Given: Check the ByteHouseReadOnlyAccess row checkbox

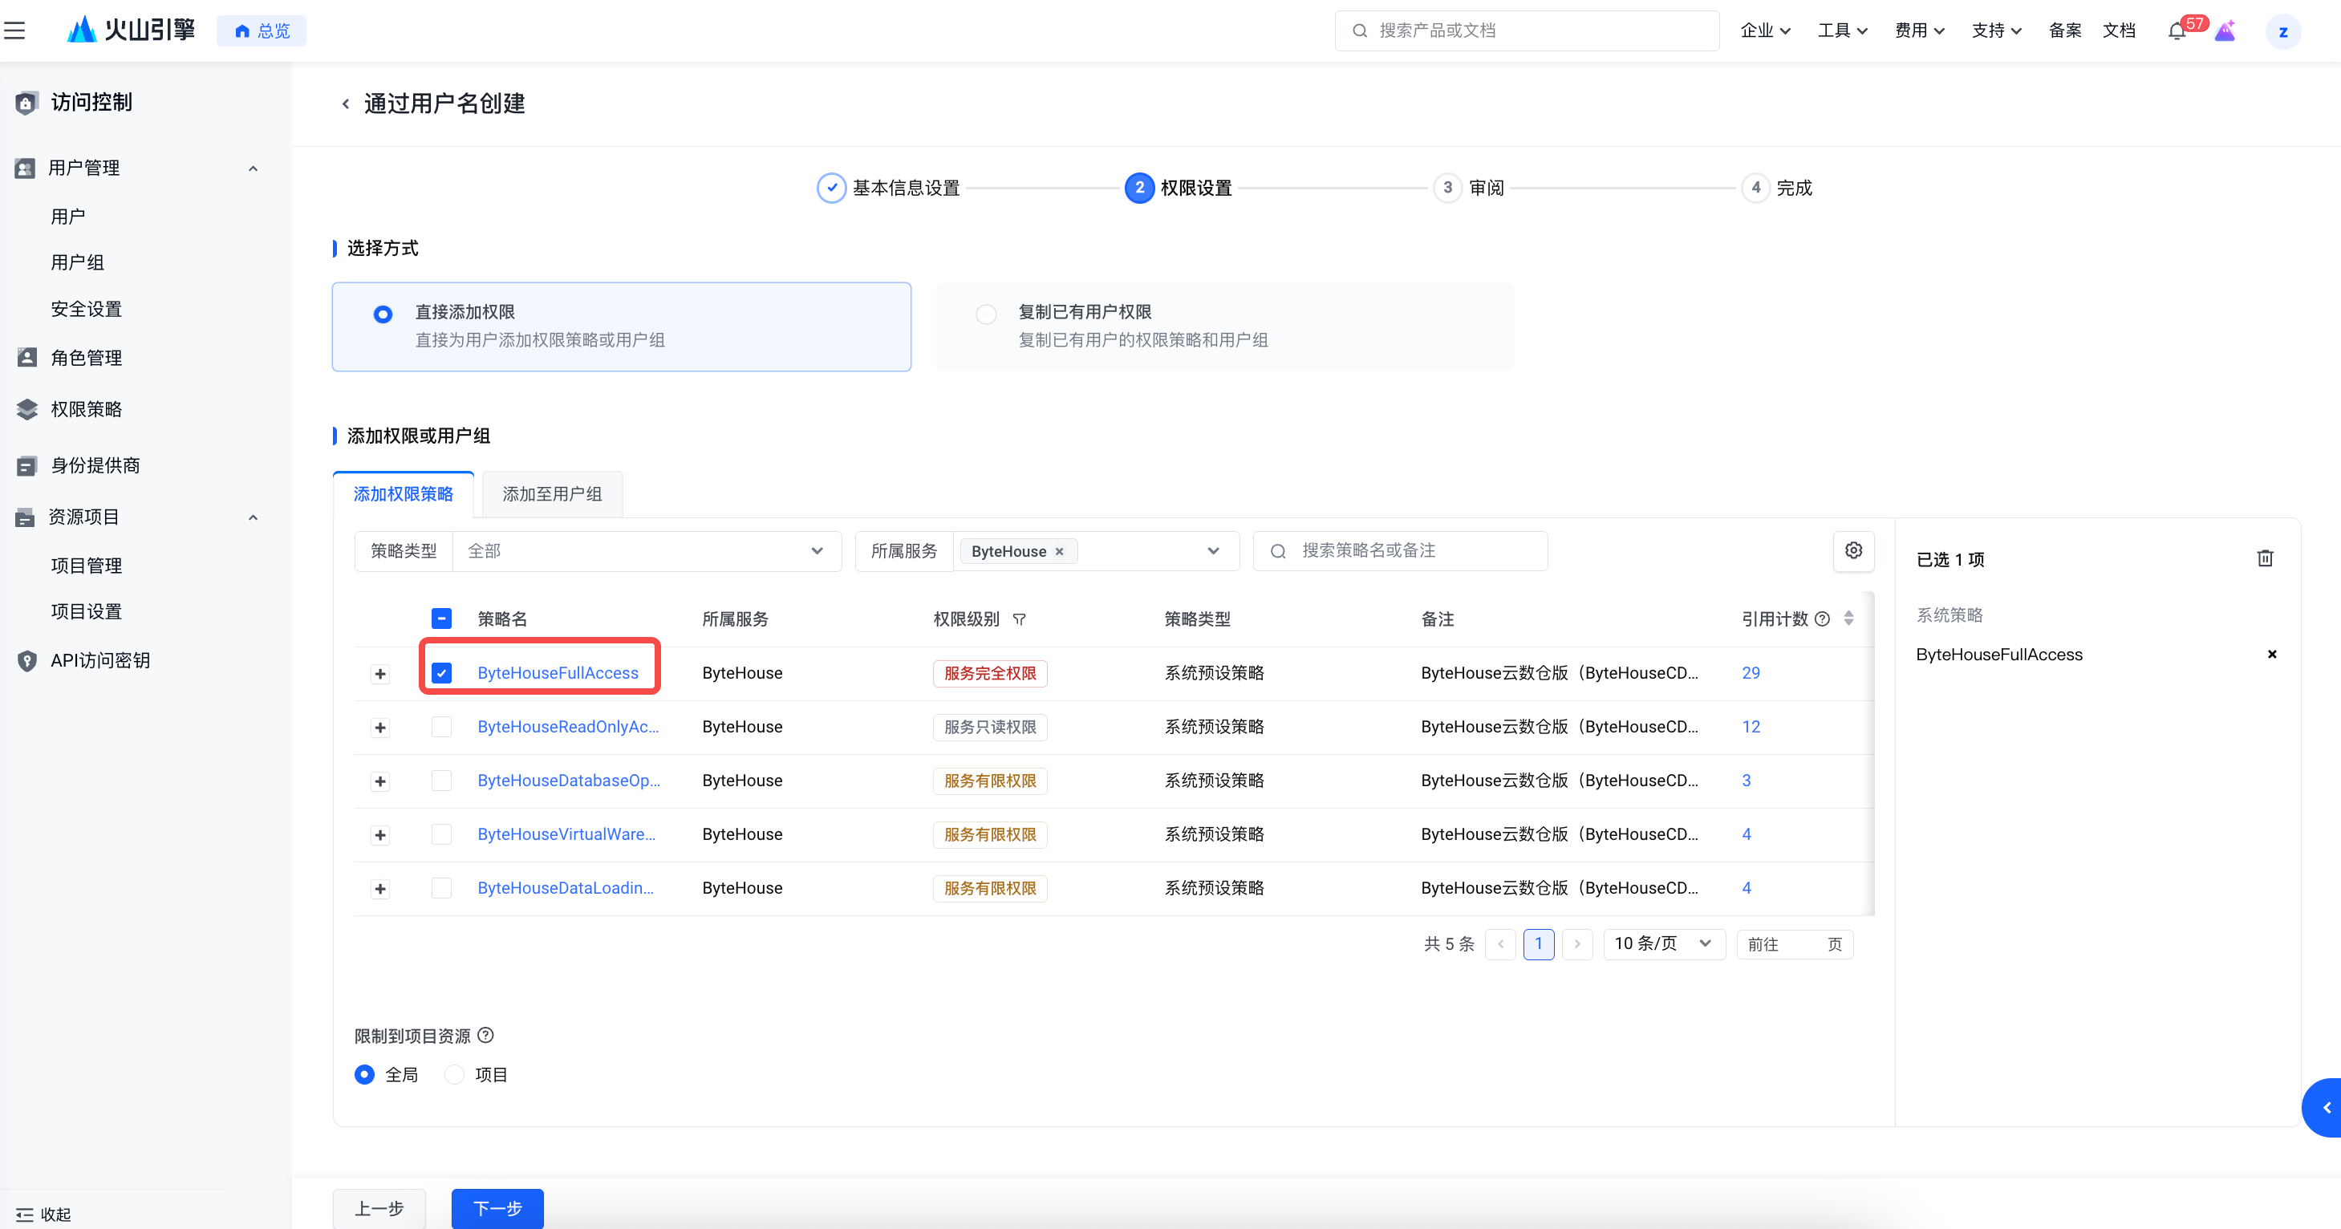Looking at the screenshot, I should point(442,728).
